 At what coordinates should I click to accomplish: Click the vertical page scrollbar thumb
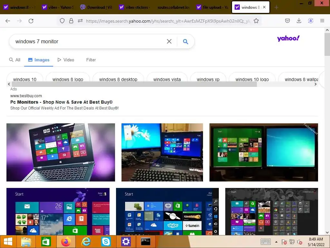tap(327, 45)
